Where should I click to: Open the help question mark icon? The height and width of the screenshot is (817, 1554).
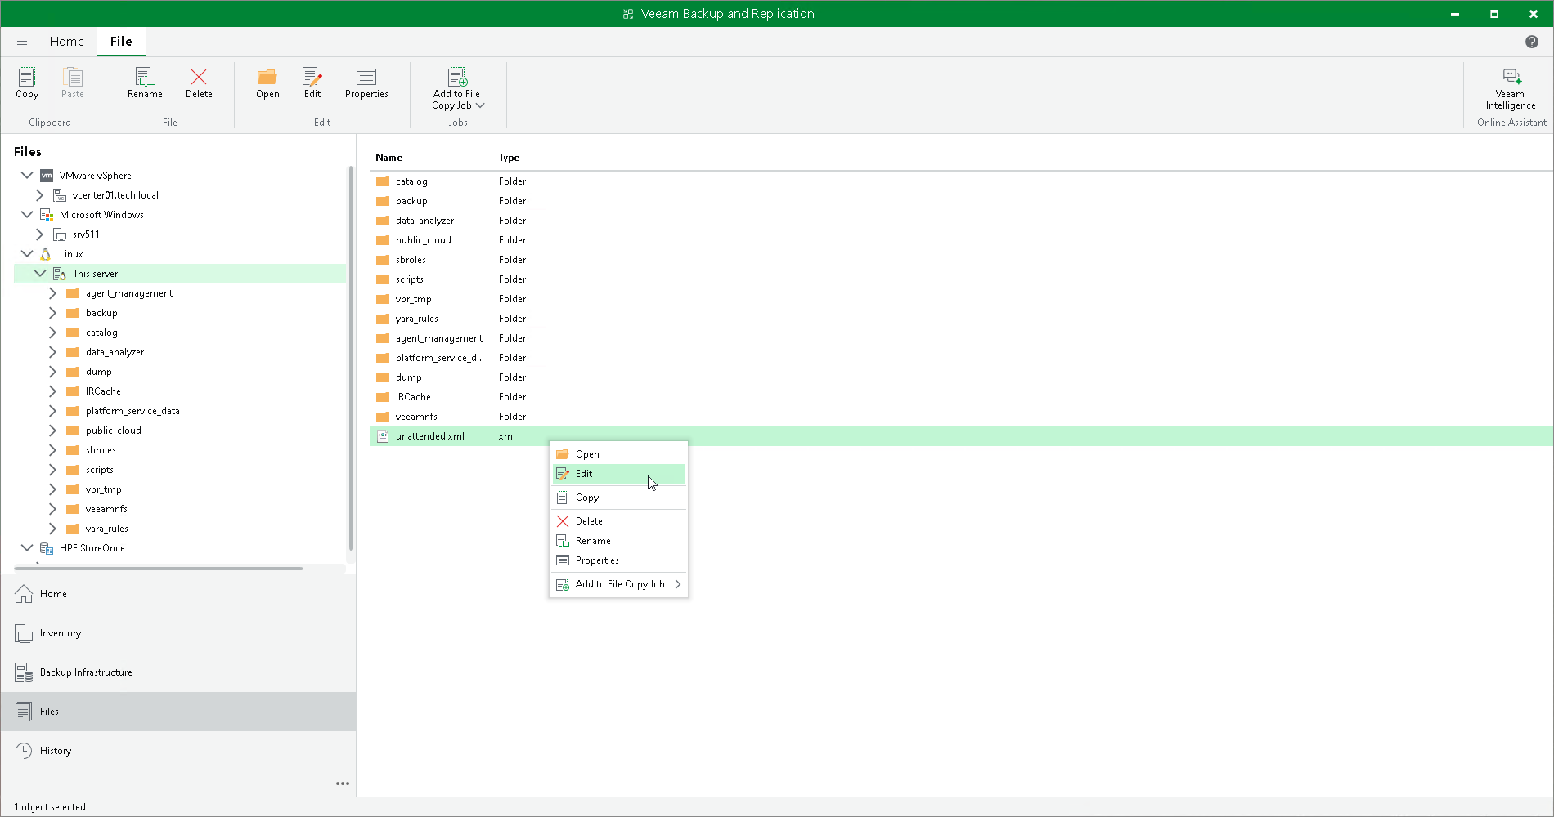pos(1532,42)
